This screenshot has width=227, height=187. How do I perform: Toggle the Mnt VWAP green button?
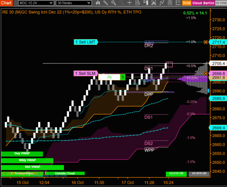[x=32, y=167]
